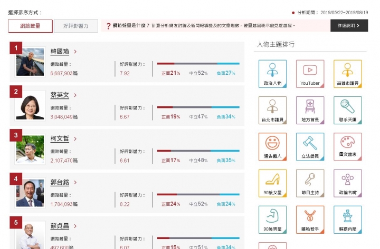Open the 90後女星 high-heel card

272,183
